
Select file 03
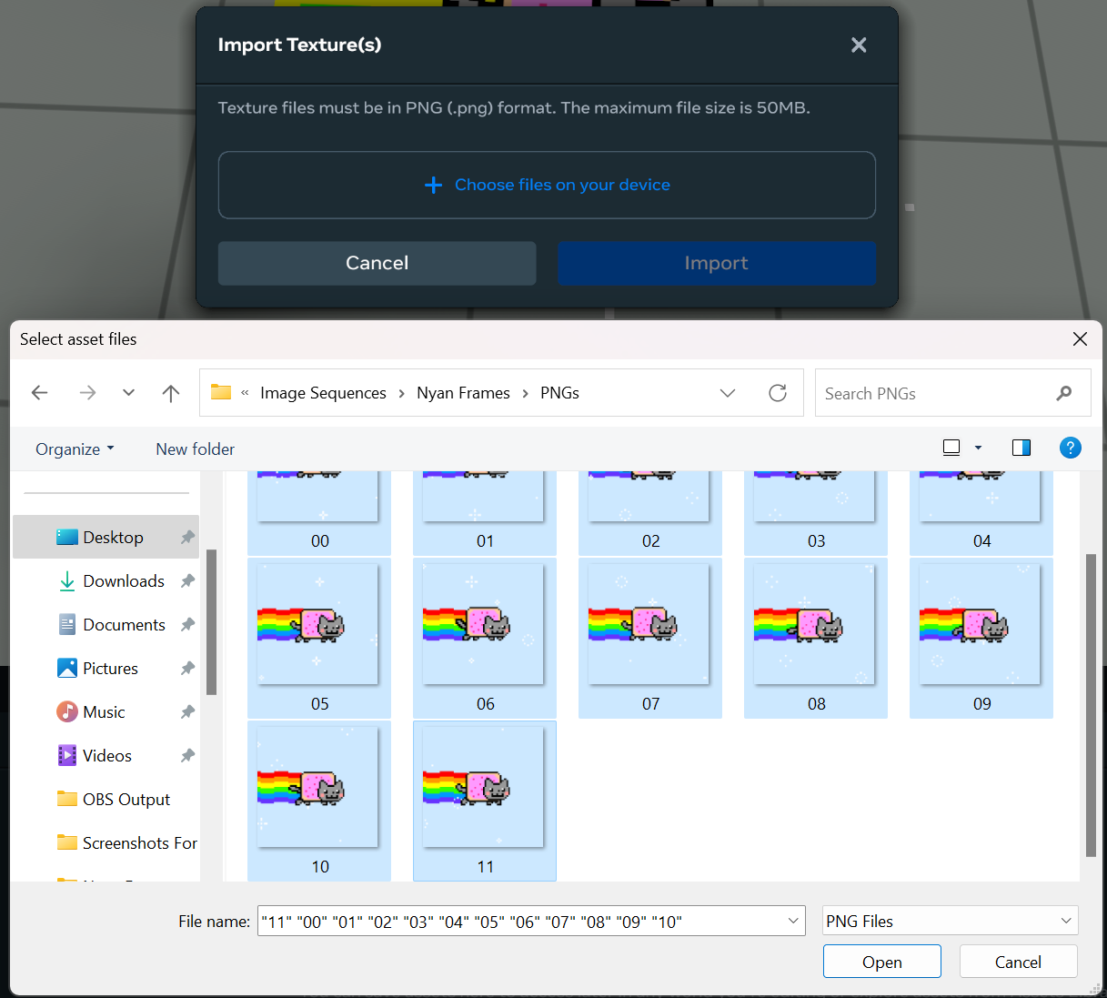coord(816,512)
